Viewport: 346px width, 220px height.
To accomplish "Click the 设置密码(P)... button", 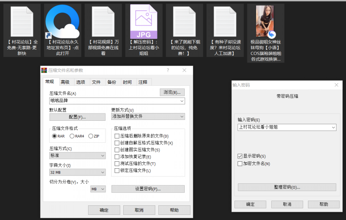I will 148,189.
